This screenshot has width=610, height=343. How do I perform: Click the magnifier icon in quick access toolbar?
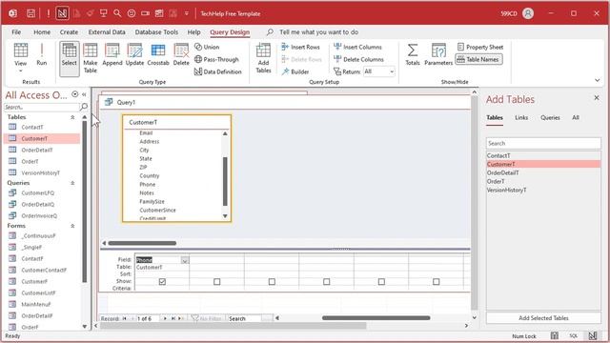117,13
